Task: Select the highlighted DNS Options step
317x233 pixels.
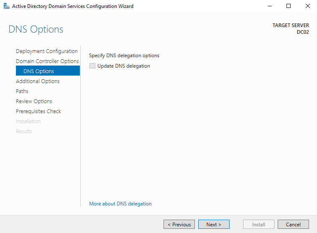Action: coord(38,71)
